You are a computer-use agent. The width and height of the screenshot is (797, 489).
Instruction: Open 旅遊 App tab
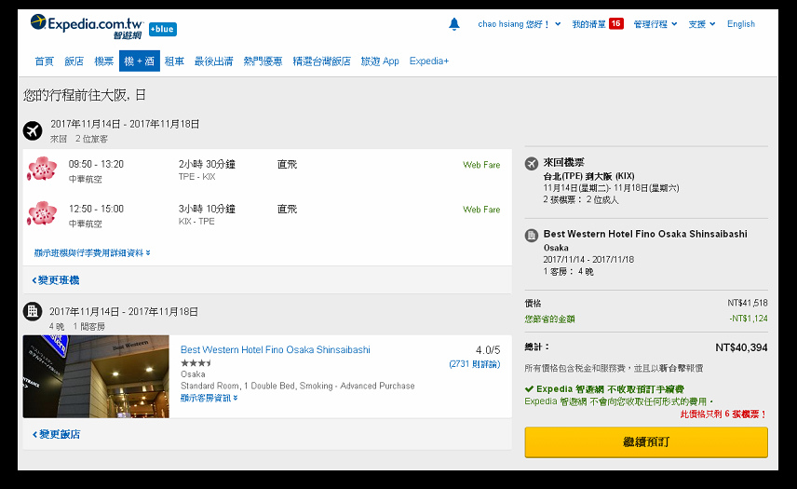click(380, 61)
